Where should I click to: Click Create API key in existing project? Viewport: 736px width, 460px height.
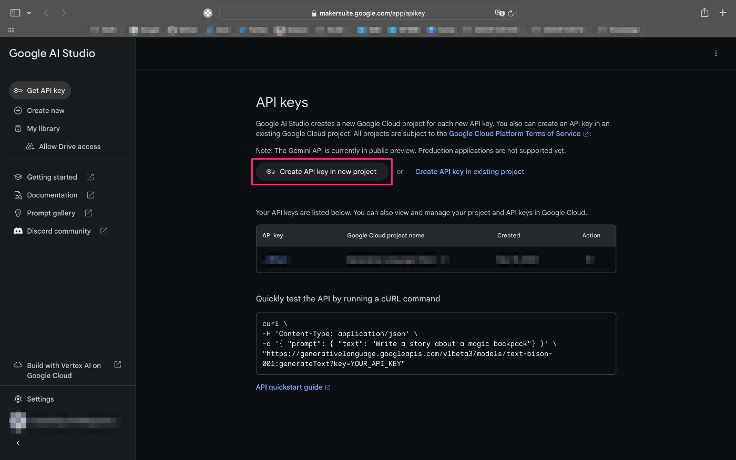coord(469,172)
